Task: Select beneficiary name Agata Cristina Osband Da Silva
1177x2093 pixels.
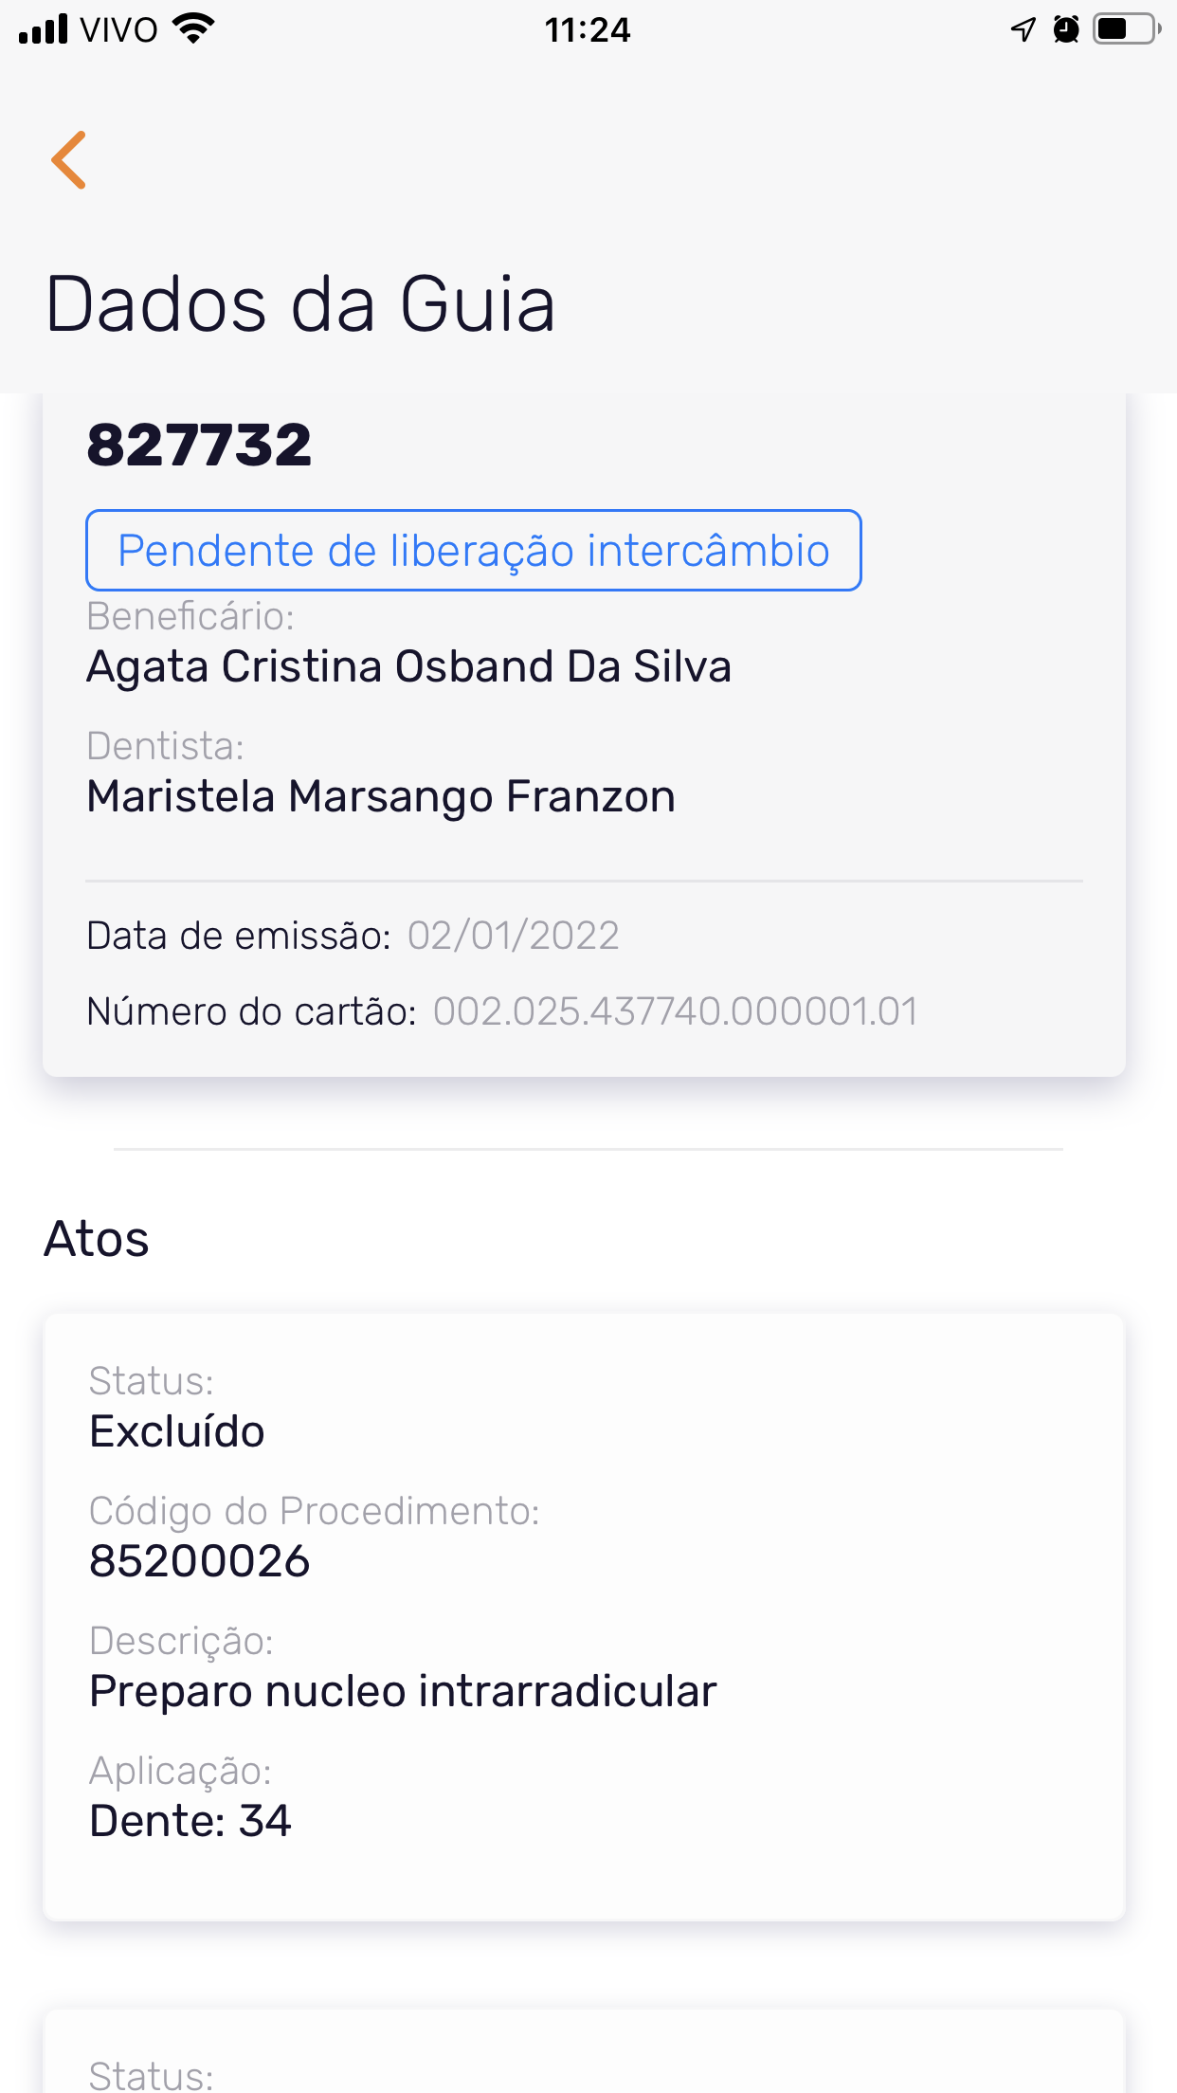Action: tap(408, 666)
